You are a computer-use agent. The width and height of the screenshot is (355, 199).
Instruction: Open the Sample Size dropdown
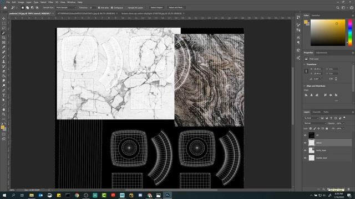[x=66, y=8]
